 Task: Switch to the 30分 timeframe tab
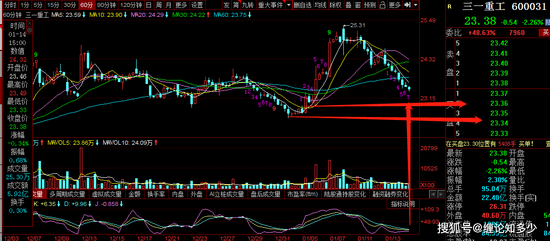coord(70,5)
